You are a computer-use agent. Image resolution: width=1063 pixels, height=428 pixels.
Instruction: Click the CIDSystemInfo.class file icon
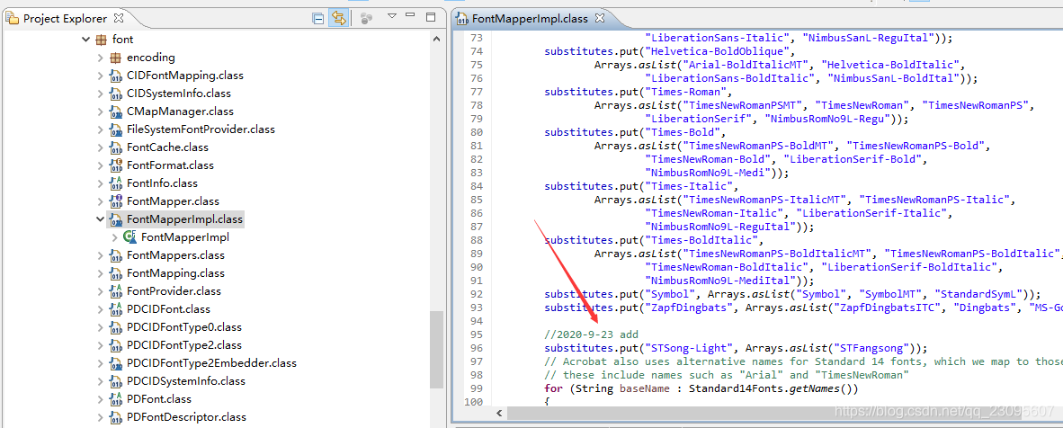click(116, 94)
